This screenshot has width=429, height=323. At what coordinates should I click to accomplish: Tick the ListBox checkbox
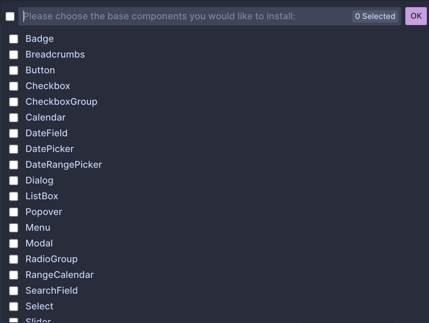pyautogui.click(x=14, y=196)
